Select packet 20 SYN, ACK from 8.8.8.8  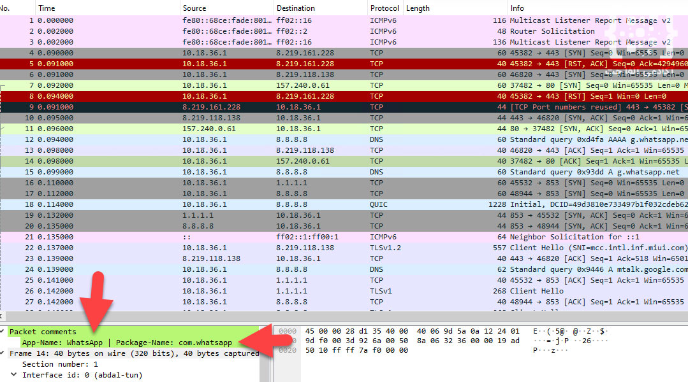coord(344,226)
